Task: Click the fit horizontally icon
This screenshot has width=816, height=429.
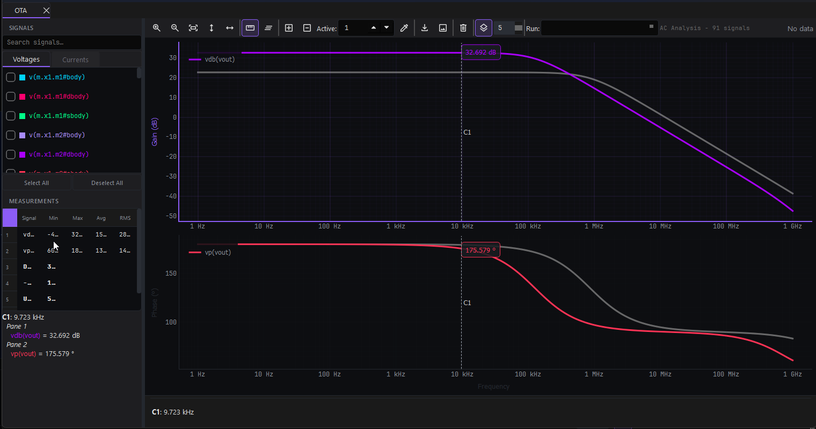Action: tap(229, 28)
